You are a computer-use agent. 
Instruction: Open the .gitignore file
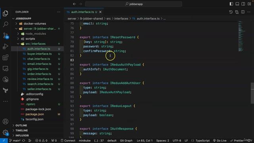[x=32, y=99]
